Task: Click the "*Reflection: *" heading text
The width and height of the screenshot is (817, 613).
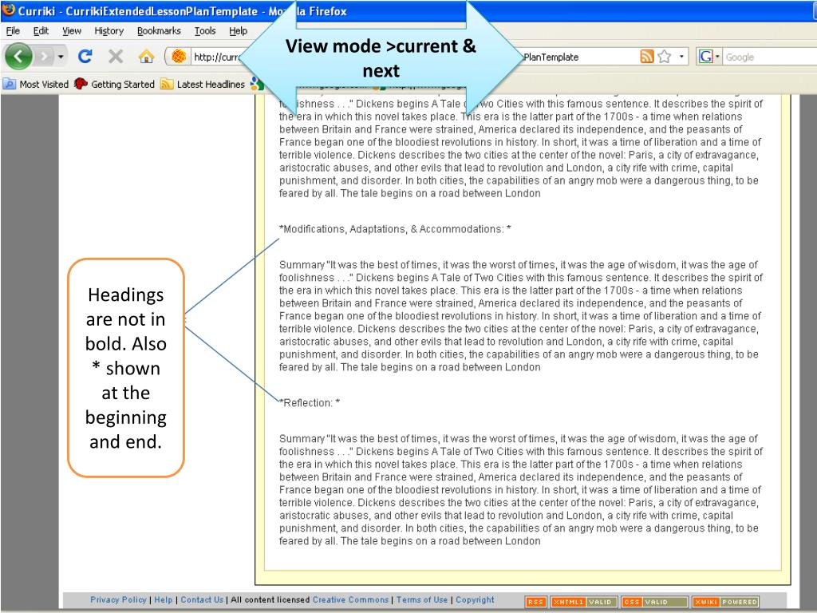Action: coord(310,402)
